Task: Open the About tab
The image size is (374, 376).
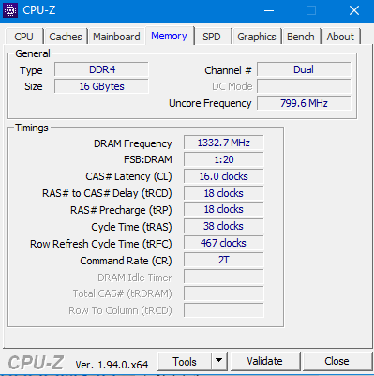Action: coord(340,37)
